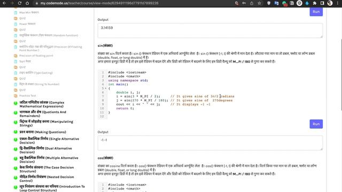Open the Chrome three-dot menu

coord(337,3)
